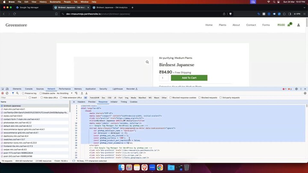Screen dimensions: 308x173
Task: Open the DevTools three-dot customize menu
Action: click(x=301, y=89)
